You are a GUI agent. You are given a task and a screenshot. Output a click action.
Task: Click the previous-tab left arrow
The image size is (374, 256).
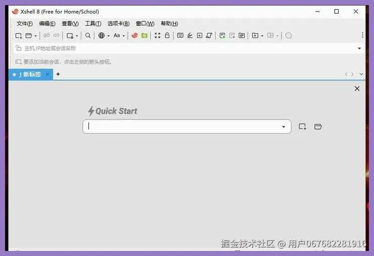[x=346, y=74]
